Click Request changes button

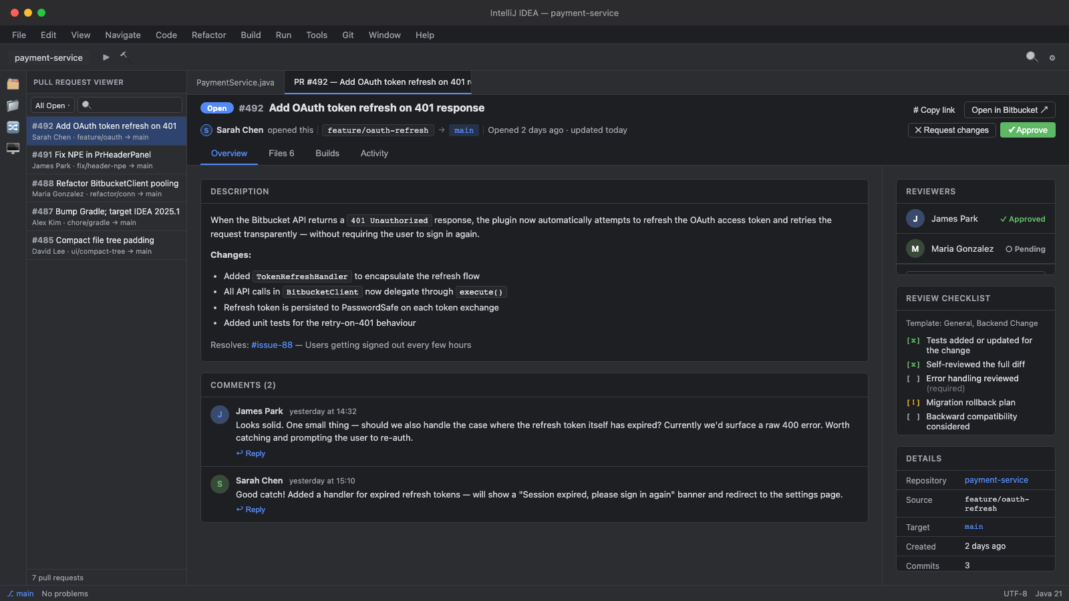pos(952,130)
